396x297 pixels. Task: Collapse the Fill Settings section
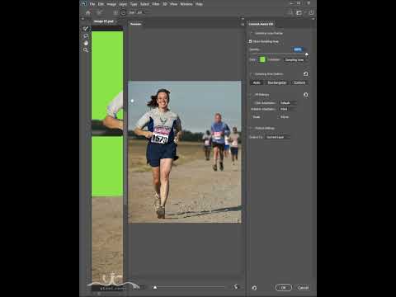tap(251, 95)
